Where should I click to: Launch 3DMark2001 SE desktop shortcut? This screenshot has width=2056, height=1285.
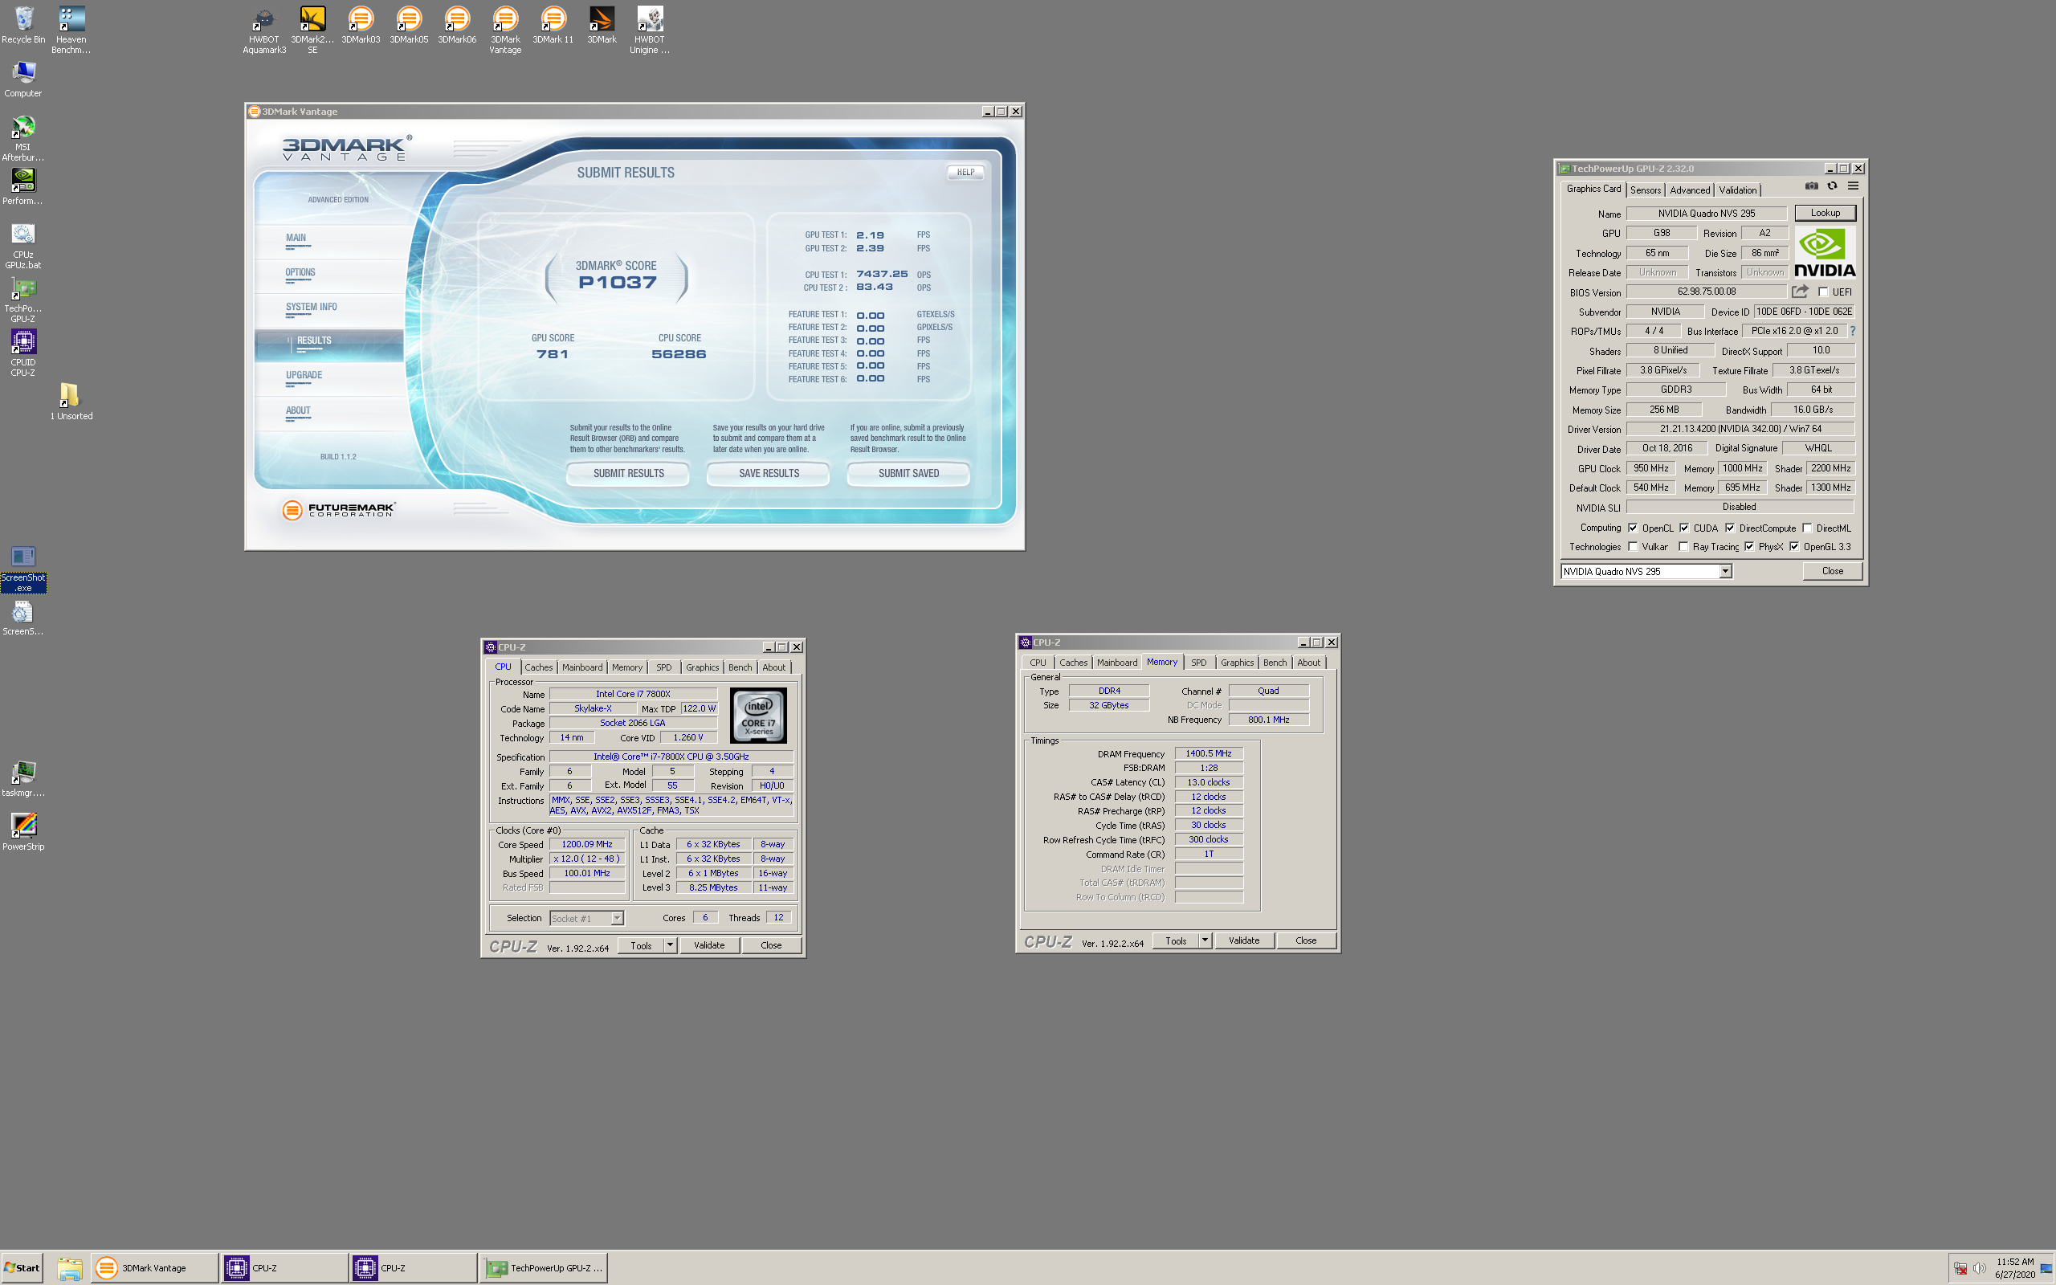pos(312,31)
